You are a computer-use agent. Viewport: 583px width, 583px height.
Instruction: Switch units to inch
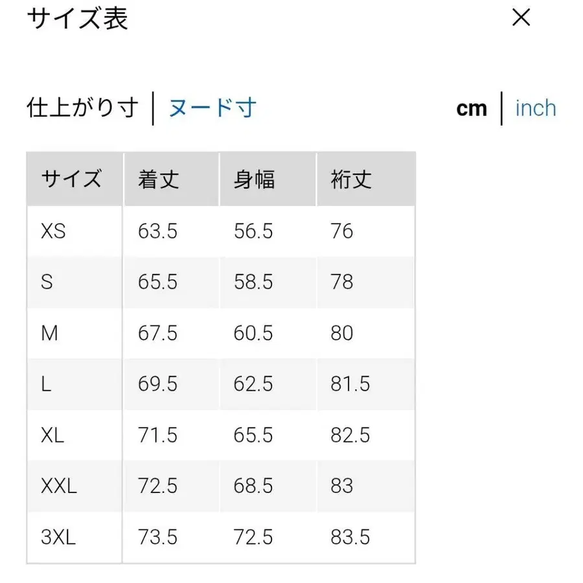[x=535, y=108]
